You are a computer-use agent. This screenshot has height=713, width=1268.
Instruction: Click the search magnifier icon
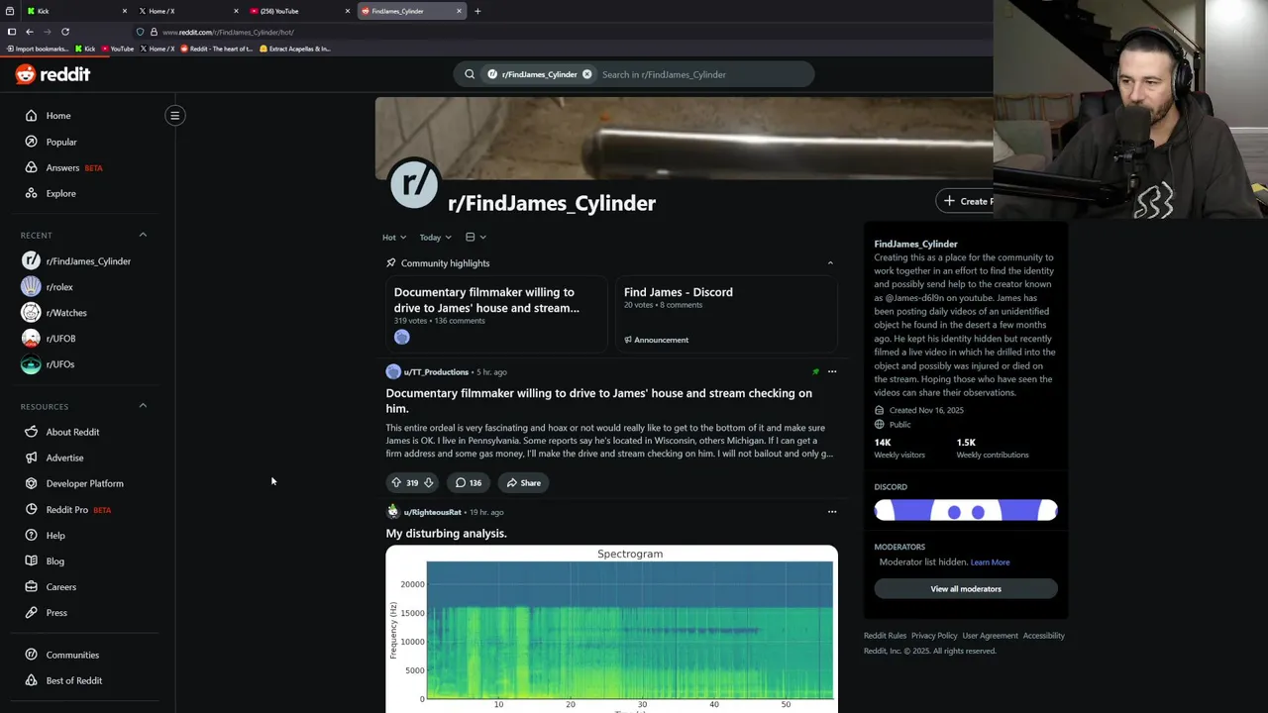pos(470,74)
